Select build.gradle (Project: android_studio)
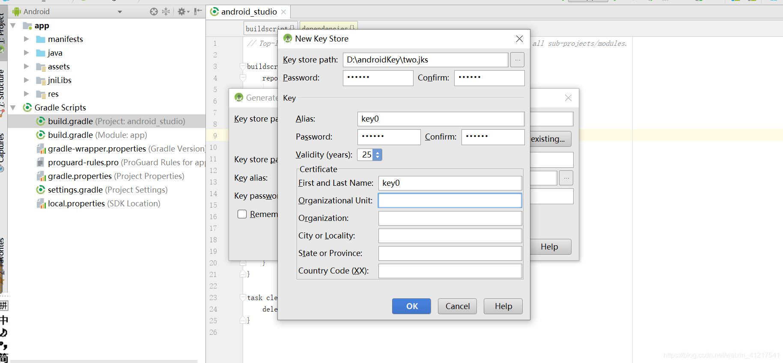This screenshot has width=783, height=363. 107,121
